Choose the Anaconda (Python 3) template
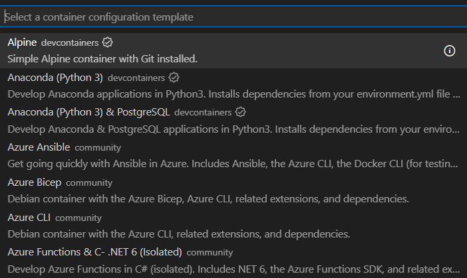 pyautogui.click(x=234, y=86)
